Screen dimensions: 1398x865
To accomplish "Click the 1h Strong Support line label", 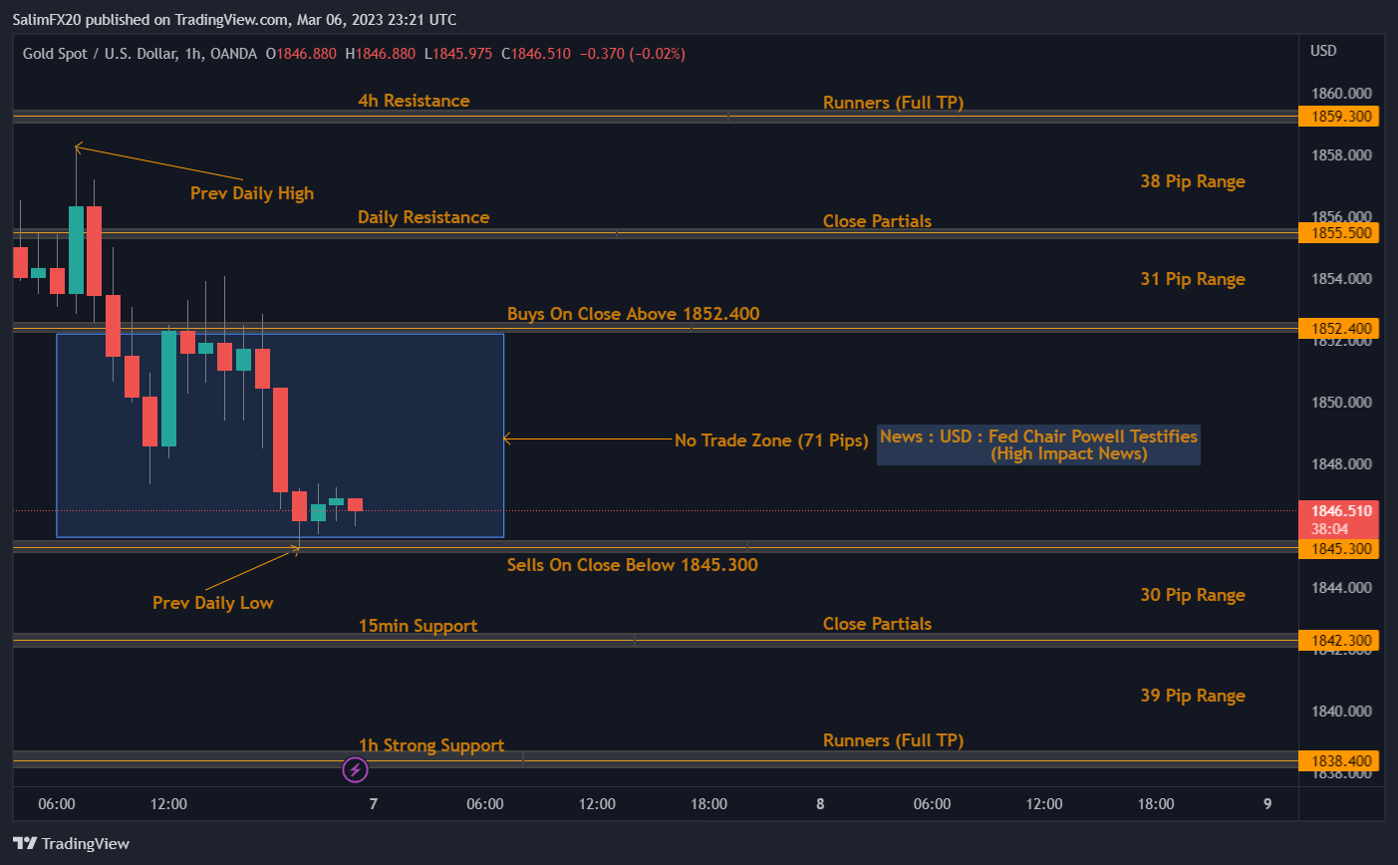I will (x=431, y=744).
